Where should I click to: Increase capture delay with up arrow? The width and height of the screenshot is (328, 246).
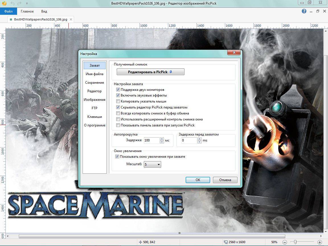pos(200,139)
